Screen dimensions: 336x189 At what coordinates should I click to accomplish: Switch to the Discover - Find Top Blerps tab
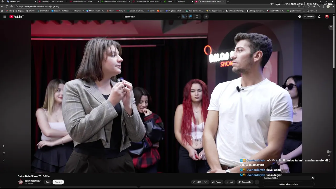(x=147, y=1)
